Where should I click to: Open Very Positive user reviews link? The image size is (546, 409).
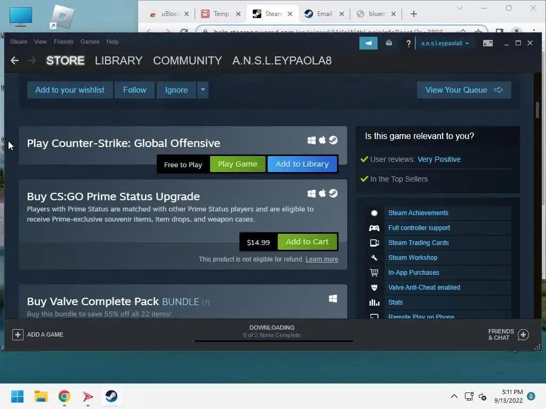[x=439, y=159]
